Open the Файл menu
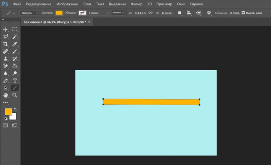Viewport: 271px width, 165px height. point(17,4)
